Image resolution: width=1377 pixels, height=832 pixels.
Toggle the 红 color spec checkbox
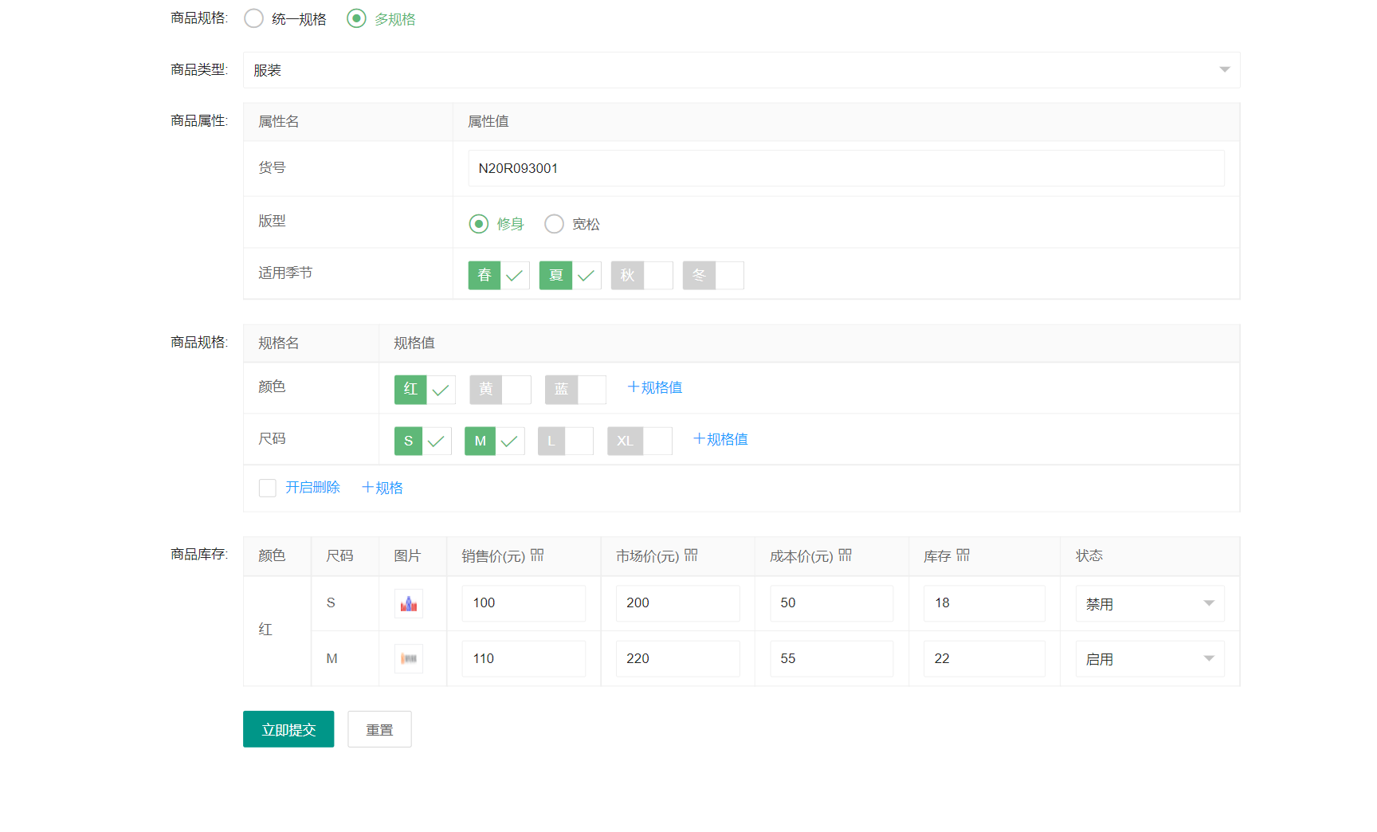click(425, 390)
